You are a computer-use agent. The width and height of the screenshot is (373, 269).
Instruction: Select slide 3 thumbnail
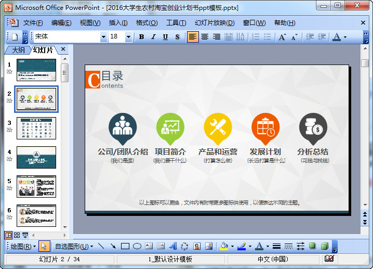[36, 128]
